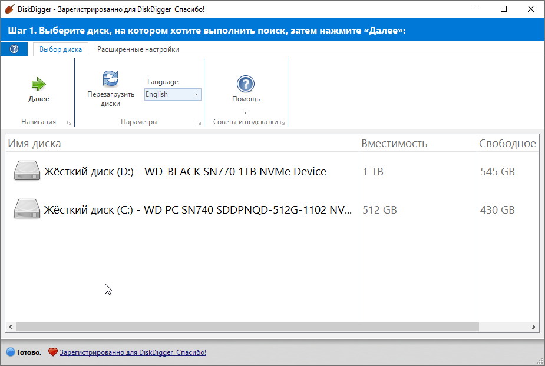Click the Готово. status text
Screen dimensions: 545x366
click(29, 352)
